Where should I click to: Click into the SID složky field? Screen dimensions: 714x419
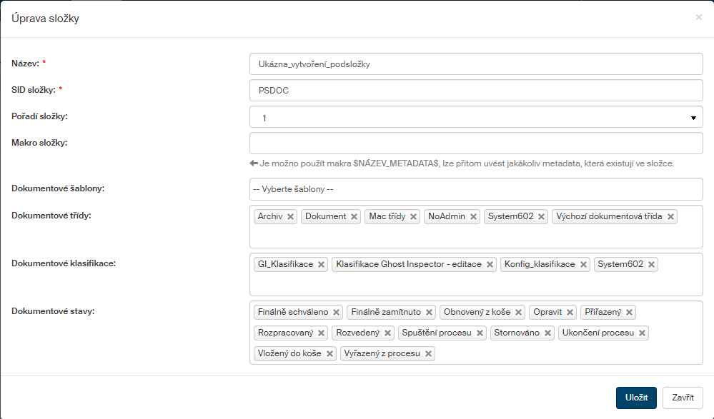pyautogui.click(x=476, y=91)
